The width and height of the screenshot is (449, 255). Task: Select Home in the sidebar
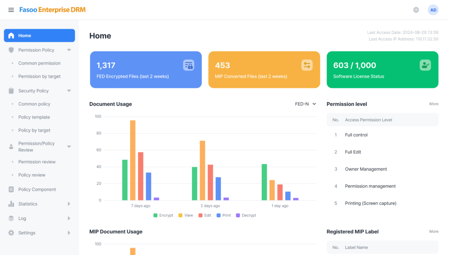pyautogui.click(x=39, y=36)
